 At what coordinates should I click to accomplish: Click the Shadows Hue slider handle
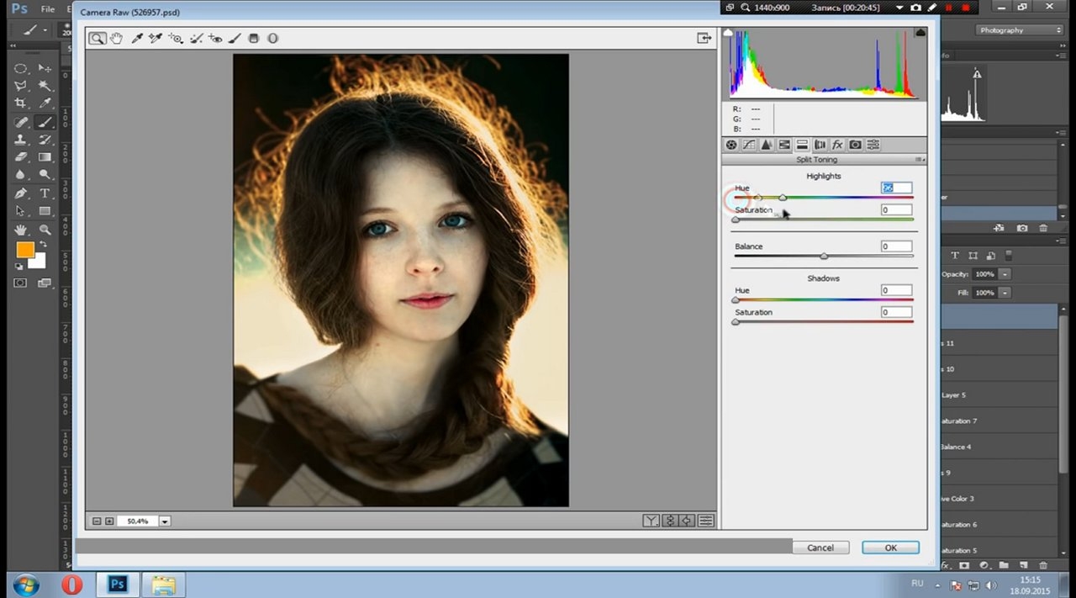pyautogui.click(x=736, y=299)
